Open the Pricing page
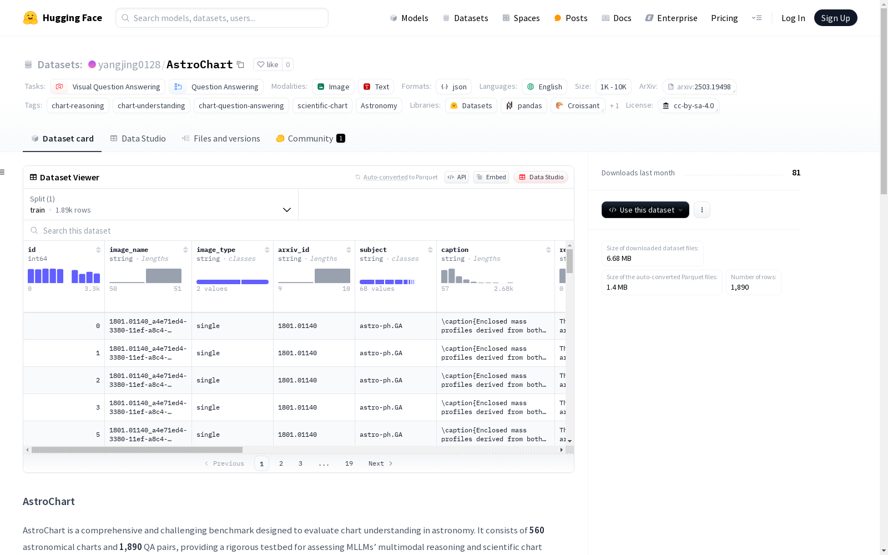 (x=724, y=18)
